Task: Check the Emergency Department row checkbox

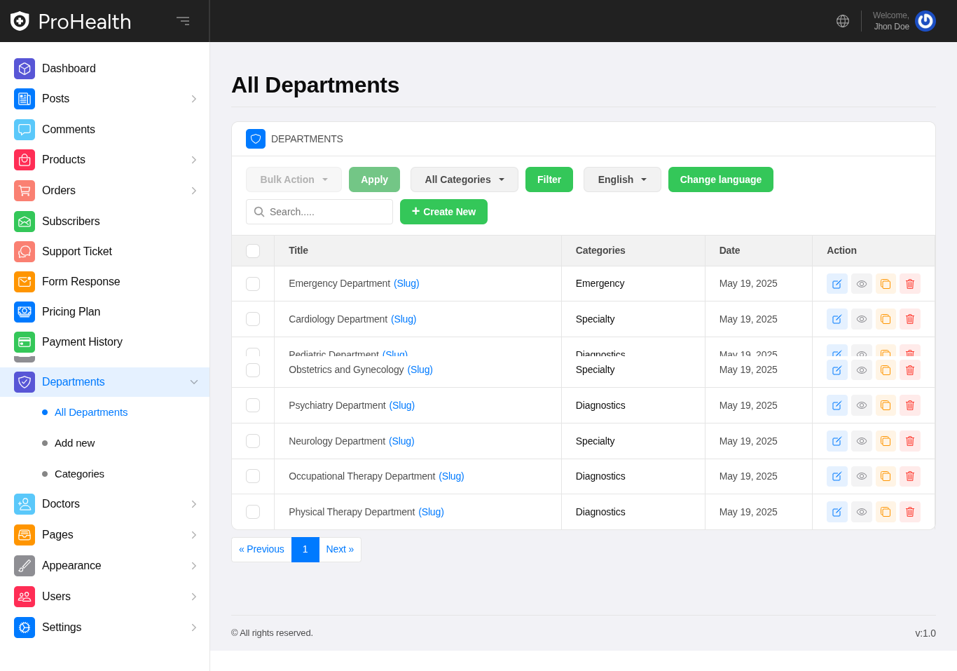Action: (x=253, y=284)
